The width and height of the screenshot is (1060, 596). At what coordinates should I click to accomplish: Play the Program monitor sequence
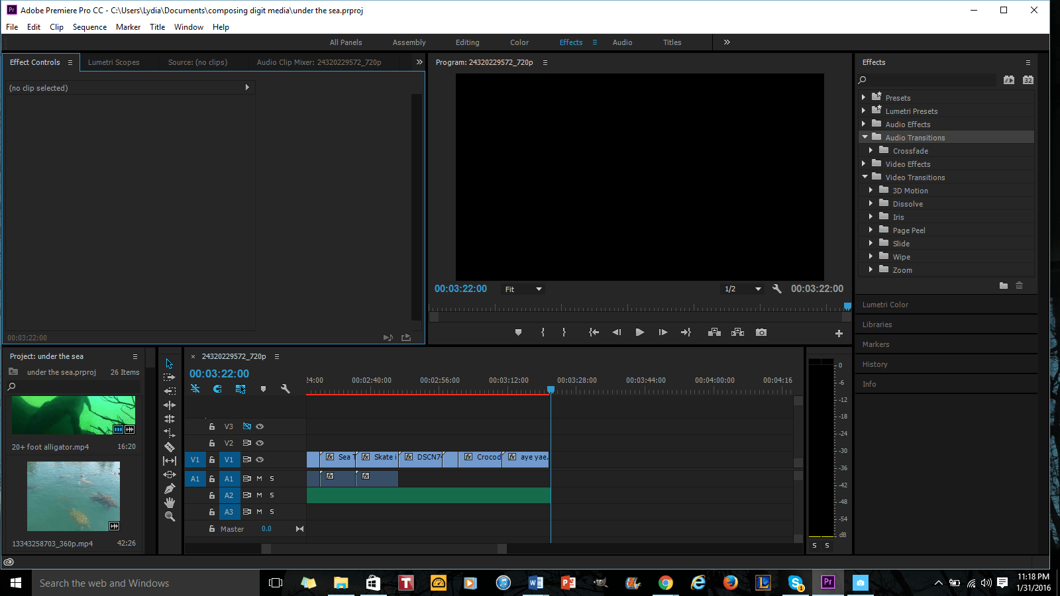[639, 332]
